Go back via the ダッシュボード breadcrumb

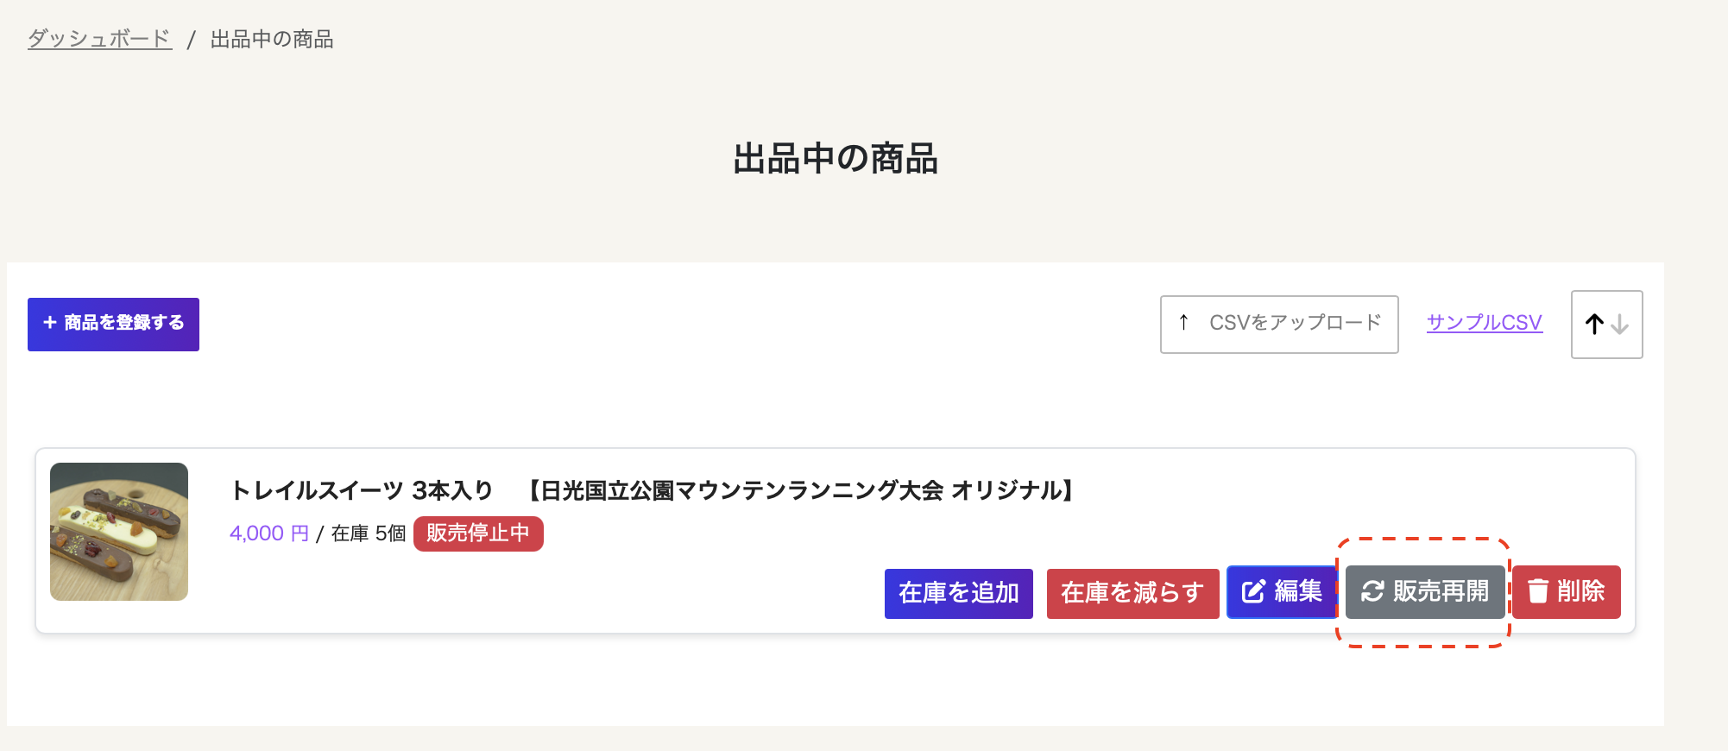tap(99, 39)
